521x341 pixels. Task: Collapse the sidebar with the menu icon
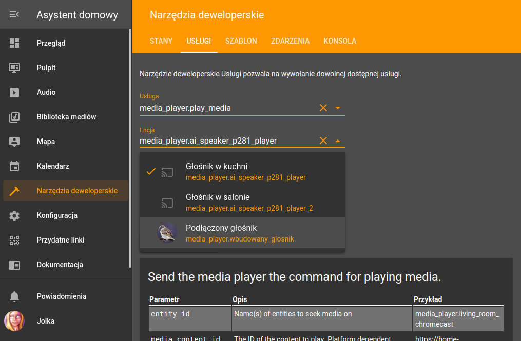14,14
